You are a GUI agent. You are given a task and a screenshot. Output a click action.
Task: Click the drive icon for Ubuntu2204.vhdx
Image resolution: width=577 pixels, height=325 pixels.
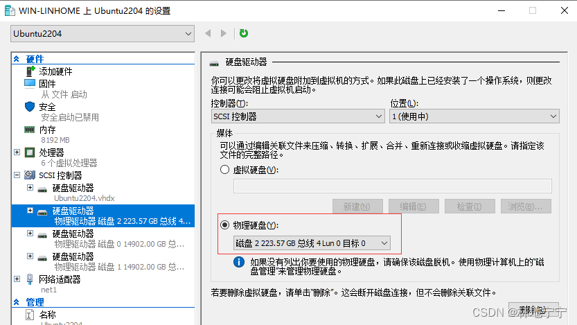pyautogui.click(x=42, y=190)
